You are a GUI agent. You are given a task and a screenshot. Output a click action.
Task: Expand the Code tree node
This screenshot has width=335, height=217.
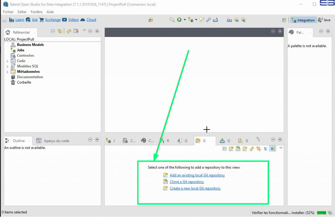7,61
